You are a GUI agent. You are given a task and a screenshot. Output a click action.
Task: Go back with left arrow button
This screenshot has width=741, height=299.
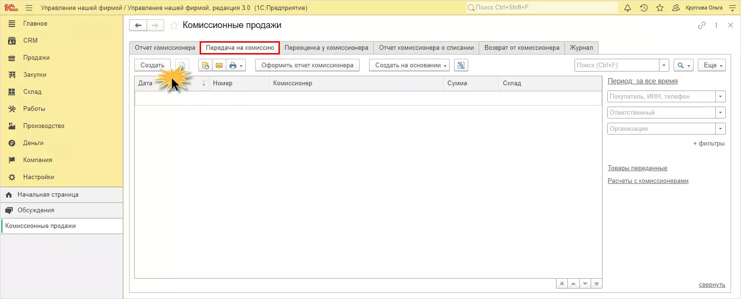(x=138, y=26)
